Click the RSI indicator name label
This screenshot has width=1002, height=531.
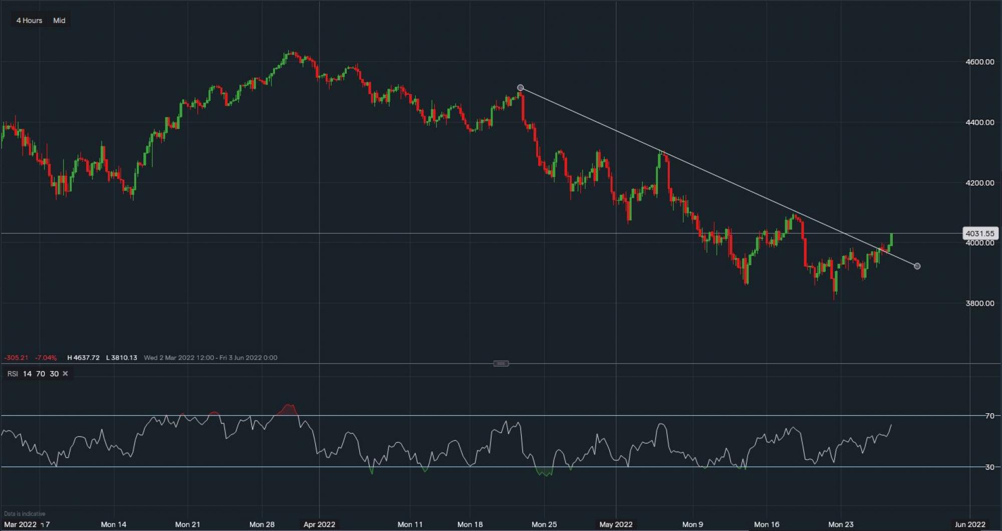coord(13,374)
